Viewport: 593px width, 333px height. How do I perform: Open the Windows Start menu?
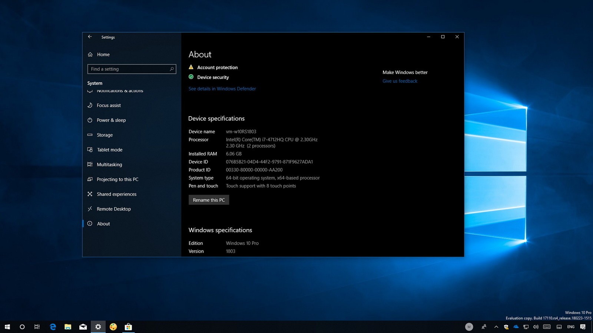coord(7,327)
